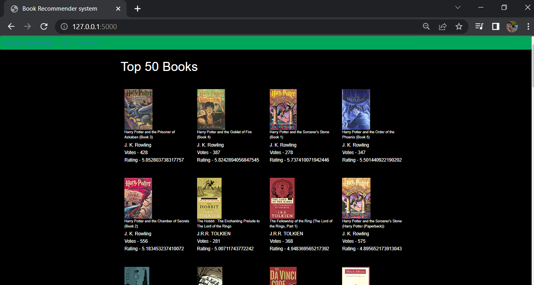The height and width of the screenshot is (285, 534).
Task: Bookmark this page with the star icon
Action: click(459, 26)
